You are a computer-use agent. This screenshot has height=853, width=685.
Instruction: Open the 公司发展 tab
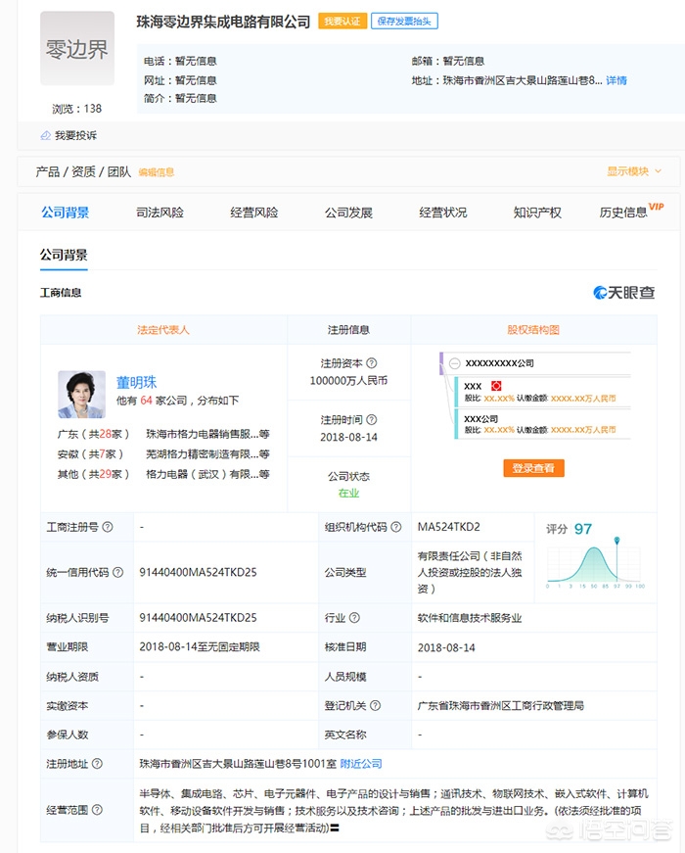(348, 213)
